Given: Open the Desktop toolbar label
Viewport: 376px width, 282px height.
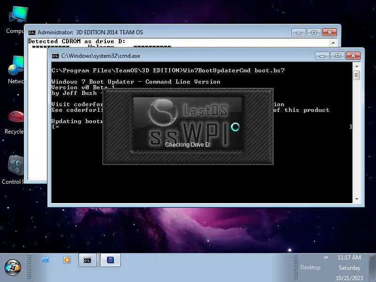Looking at the screenshot, I should tap(310, 267).
